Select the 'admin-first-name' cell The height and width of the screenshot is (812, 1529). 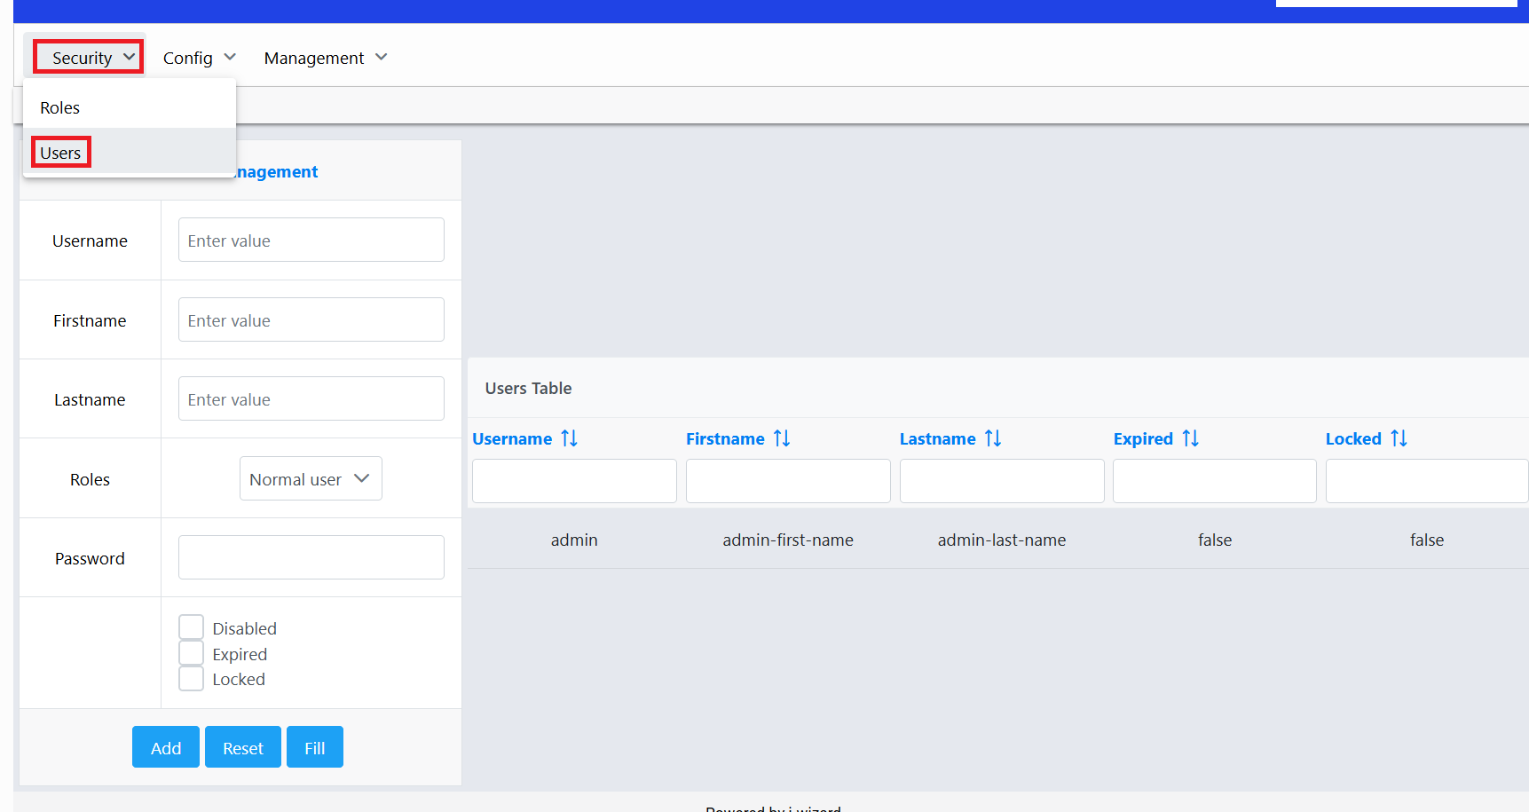coord(788,540)
